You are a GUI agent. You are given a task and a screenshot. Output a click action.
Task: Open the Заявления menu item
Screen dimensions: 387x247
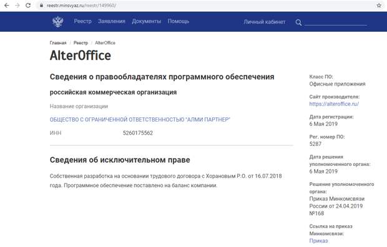tap(112, 21)
